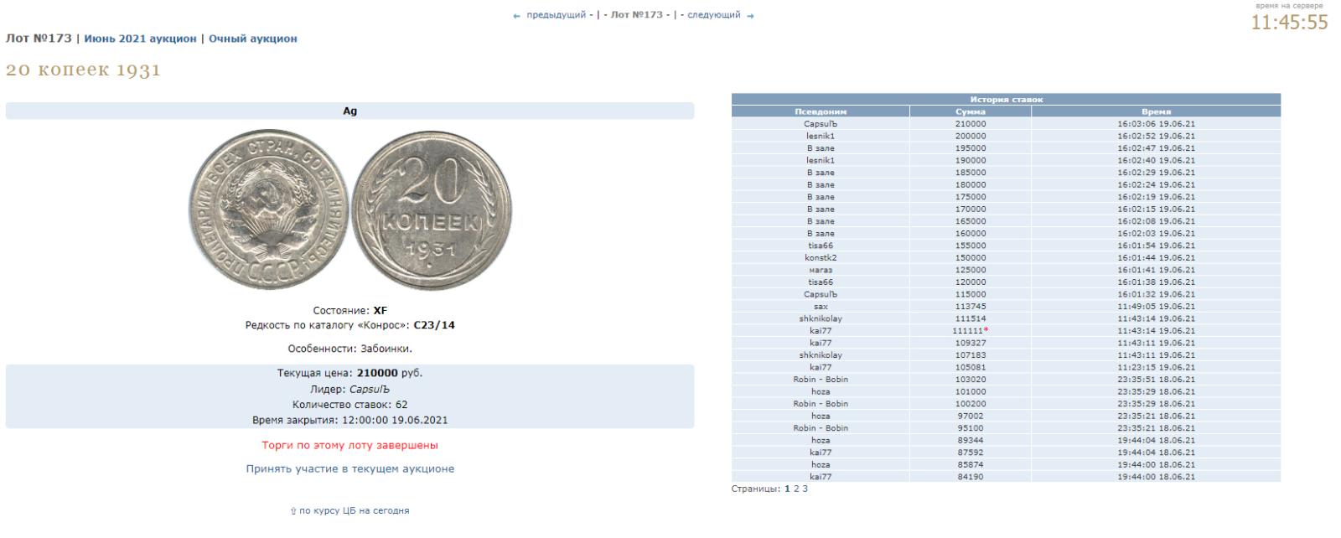Select timestamp '11:23:15 19.06.21'

tap(1156, 367)
